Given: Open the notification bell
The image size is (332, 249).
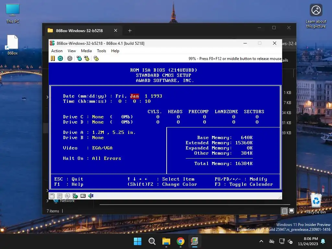Looking at the screenshot, I should [x=323, y=241].
